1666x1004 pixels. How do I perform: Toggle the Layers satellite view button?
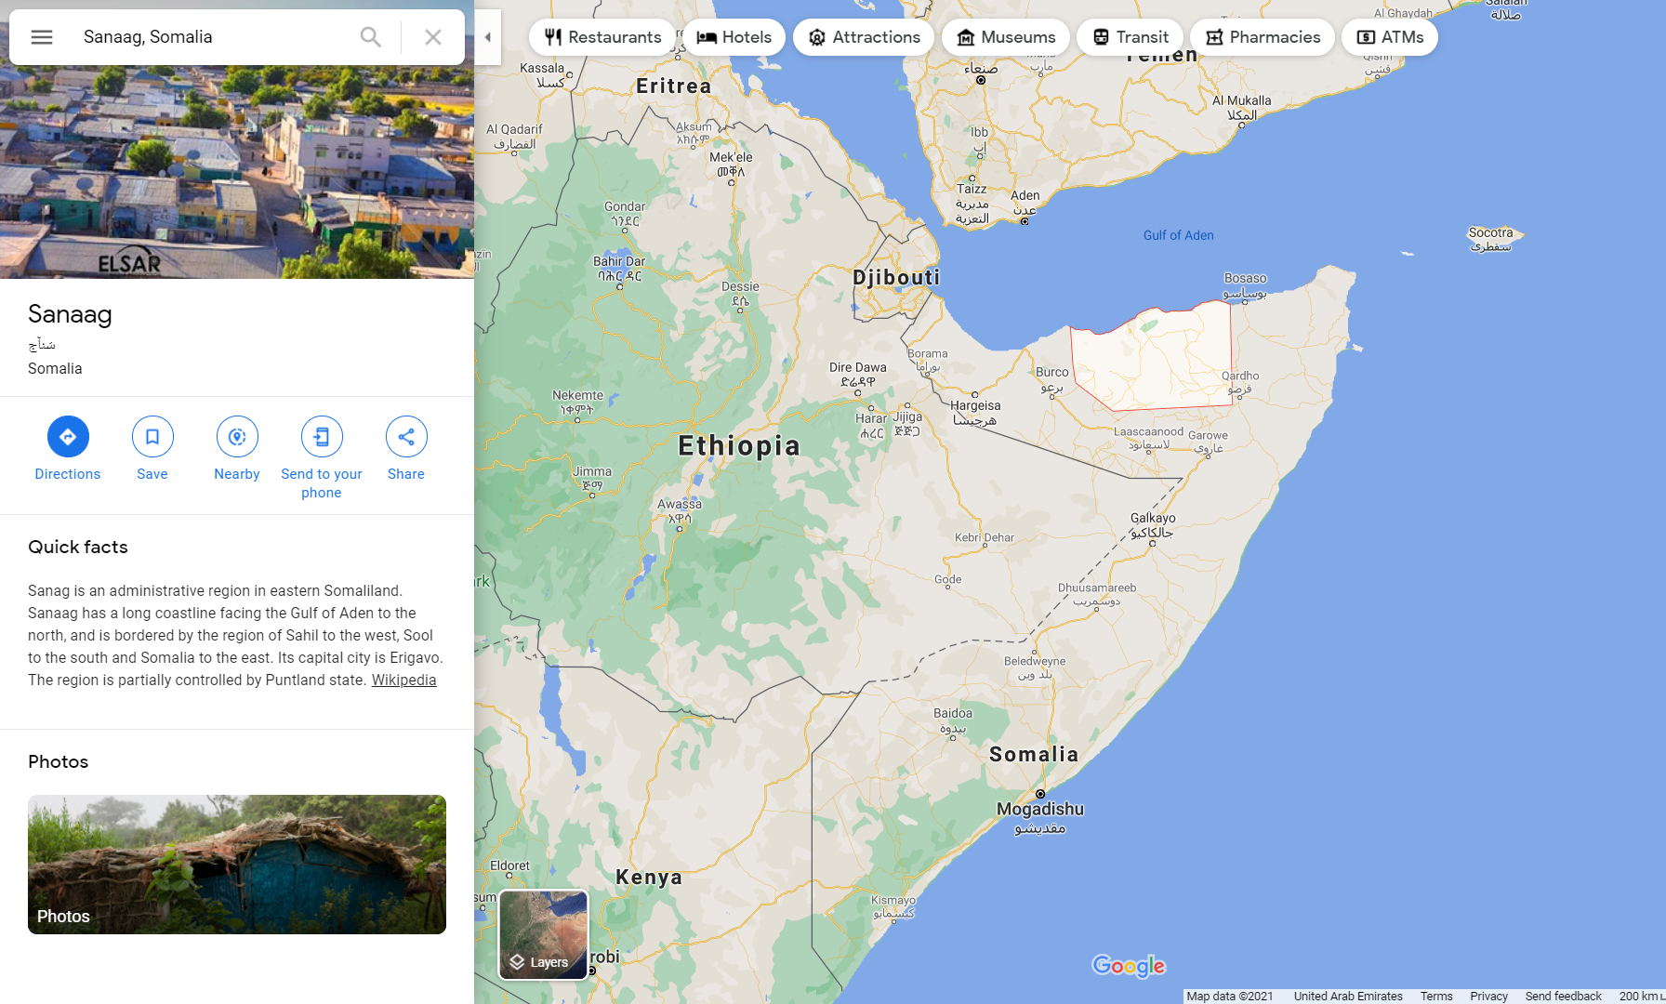point(544,935)
